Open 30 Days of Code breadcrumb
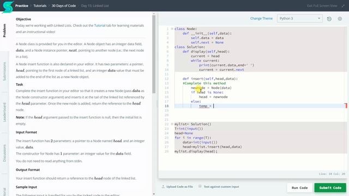This screenshot has width=349, height=196. [64, 6]
